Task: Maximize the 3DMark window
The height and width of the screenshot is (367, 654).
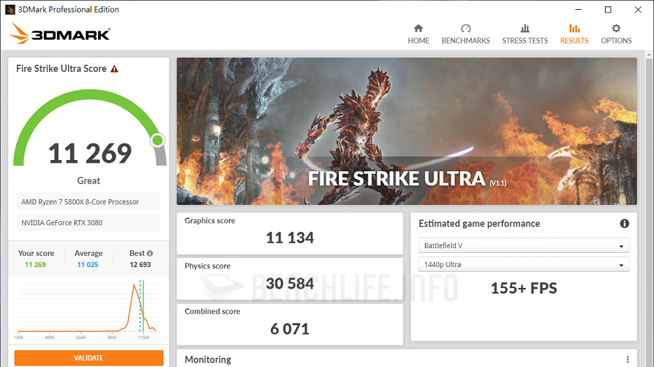Action: tap(608, 10)
